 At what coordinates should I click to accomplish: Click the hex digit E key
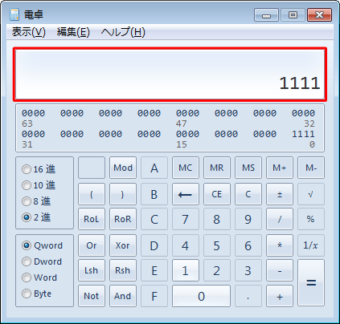pyautogui.click(x=154, y=270)
